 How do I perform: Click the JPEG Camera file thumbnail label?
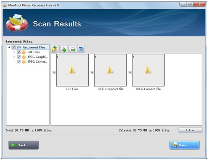[x=148, y=89]
